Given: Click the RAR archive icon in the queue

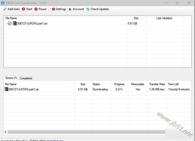Looking at the screenshot, I should click(x=6, y=89).
